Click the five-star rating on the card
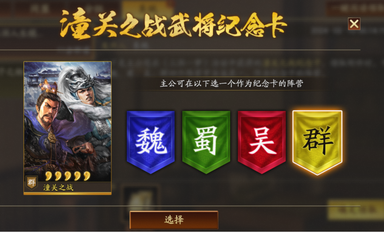The image size is (384, 232). pyautogui.click(x=68, y=176)
